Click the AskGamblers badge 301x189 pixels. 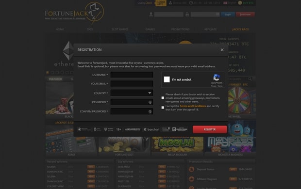[x=133, y=129]
